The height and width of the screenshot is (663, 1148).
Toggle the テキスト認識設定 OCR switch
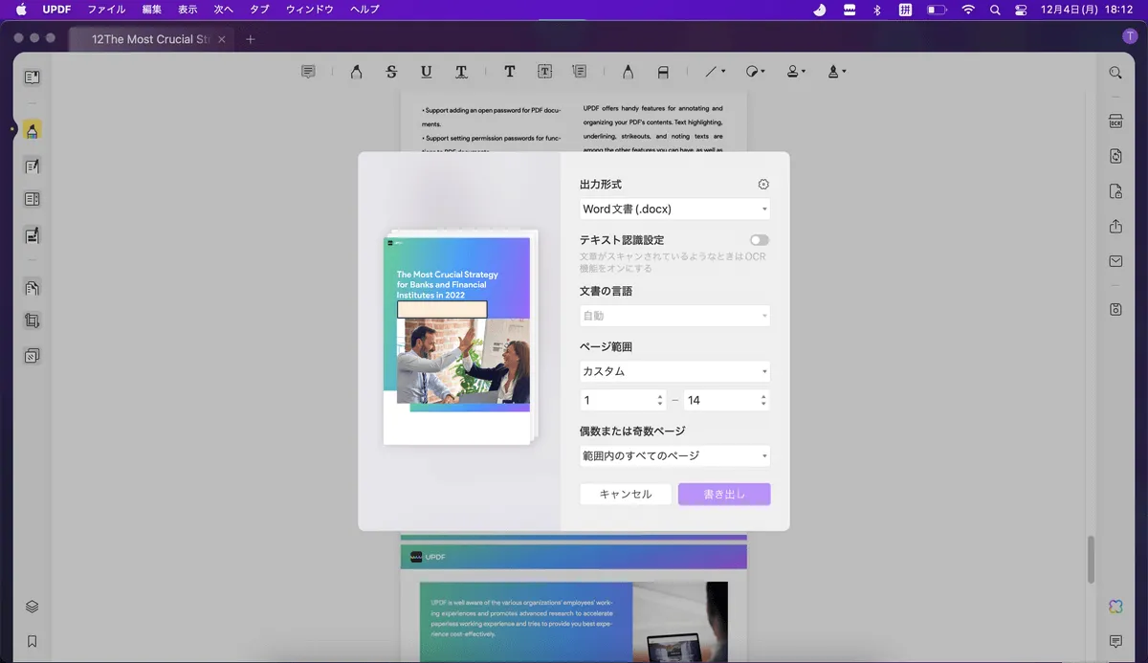point(760,240)
